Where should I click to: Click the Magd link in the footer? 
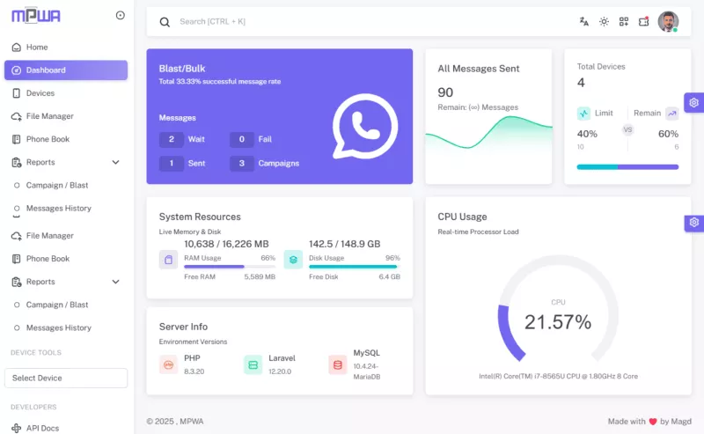[682, 422]
